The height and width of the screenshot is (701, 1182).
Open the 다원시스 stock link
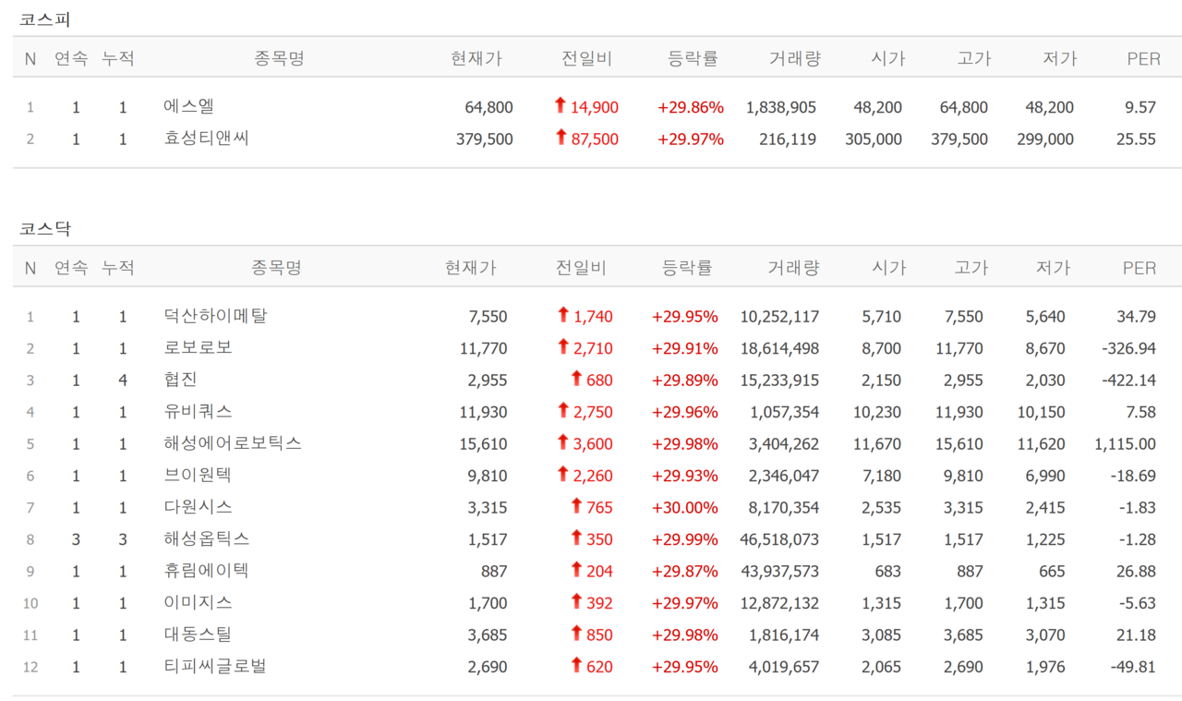coord(198,507)
